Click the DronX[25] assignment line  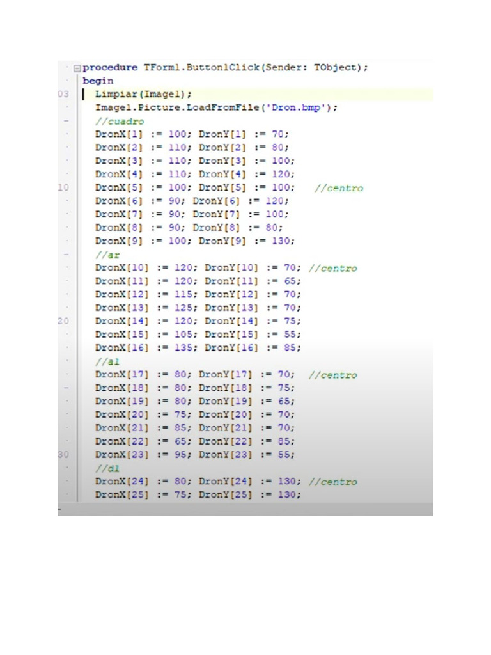click(x=198, y=495)
